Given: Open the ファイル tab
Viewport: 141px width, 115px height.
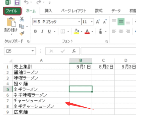Looking at the screenshot, I should click(x=12, y=11).
